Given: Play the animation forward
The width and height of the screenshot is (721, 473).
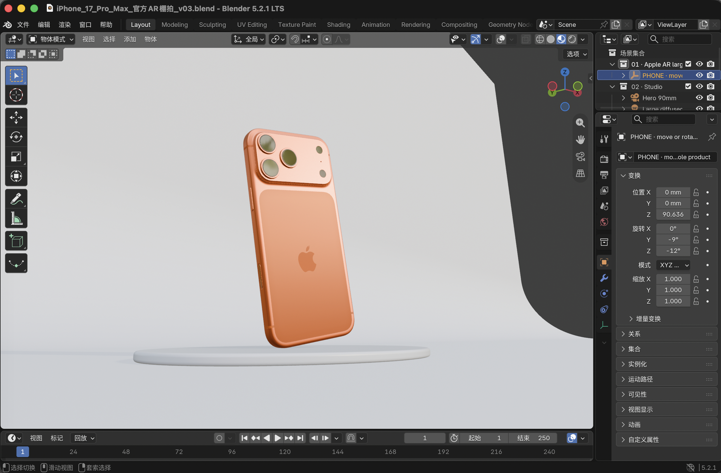Looking at the screenshot, I should pos(278,438).
